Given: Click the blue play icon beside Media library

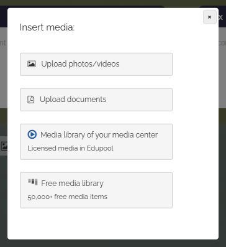Looking at the screenshot, I should 32,134.
